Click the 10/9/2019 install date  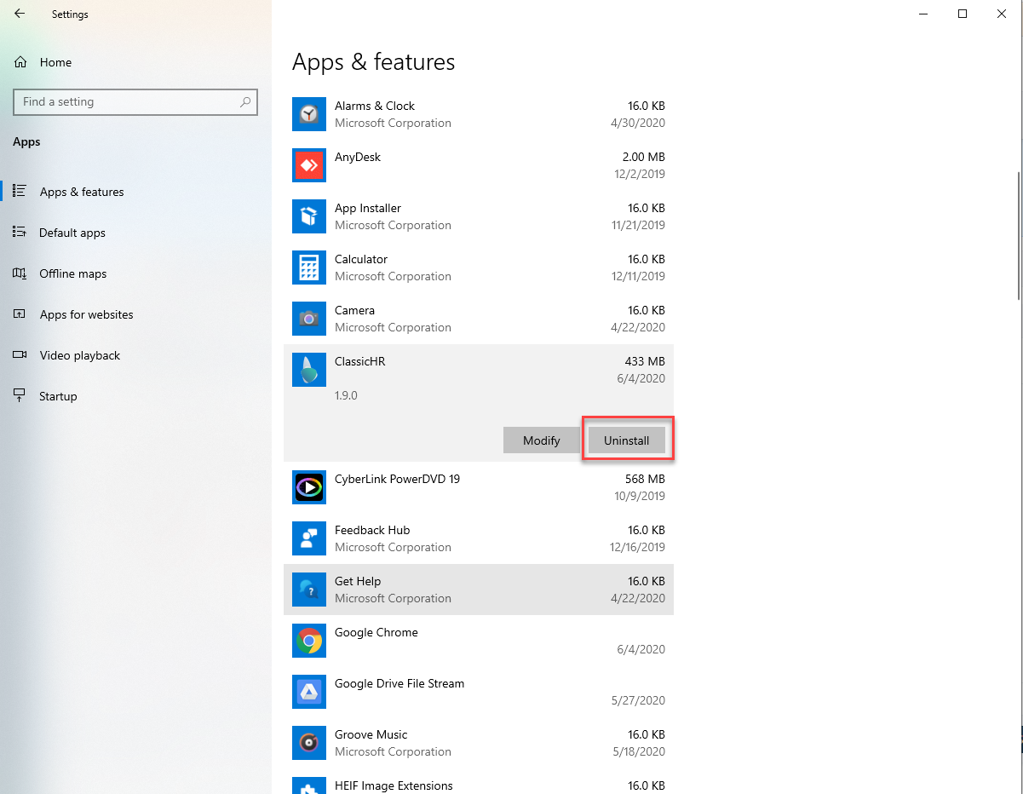(x=640, y=496)
